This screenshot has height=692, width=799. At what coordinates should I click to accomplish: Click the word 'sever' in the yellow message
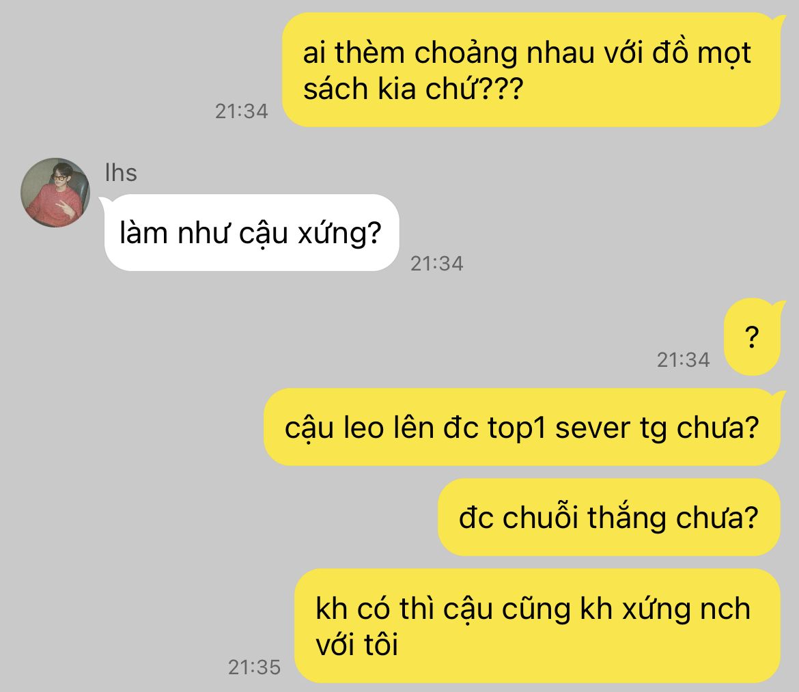tap(593, 428)
